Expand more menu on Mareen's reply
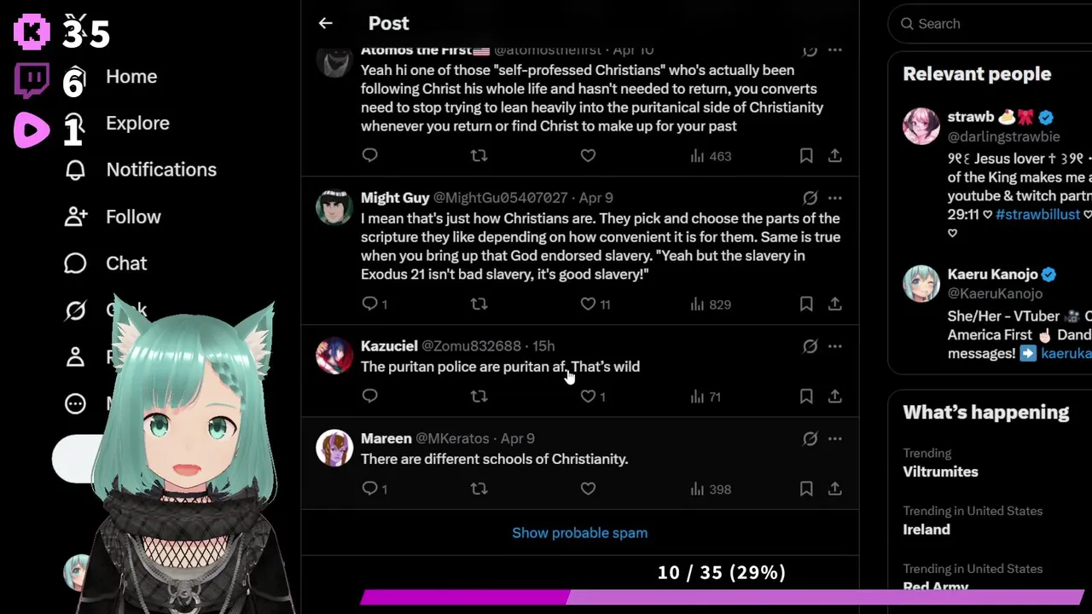 point(835,438)
